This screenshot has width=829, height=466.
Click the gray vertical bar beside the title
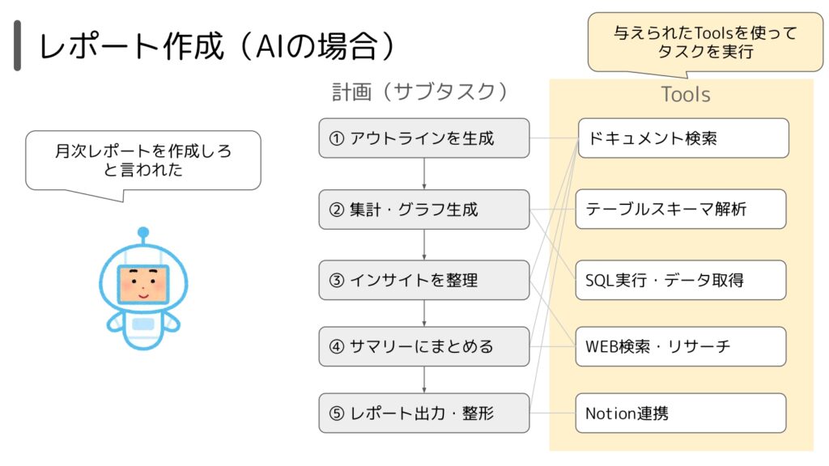point(18,45)
